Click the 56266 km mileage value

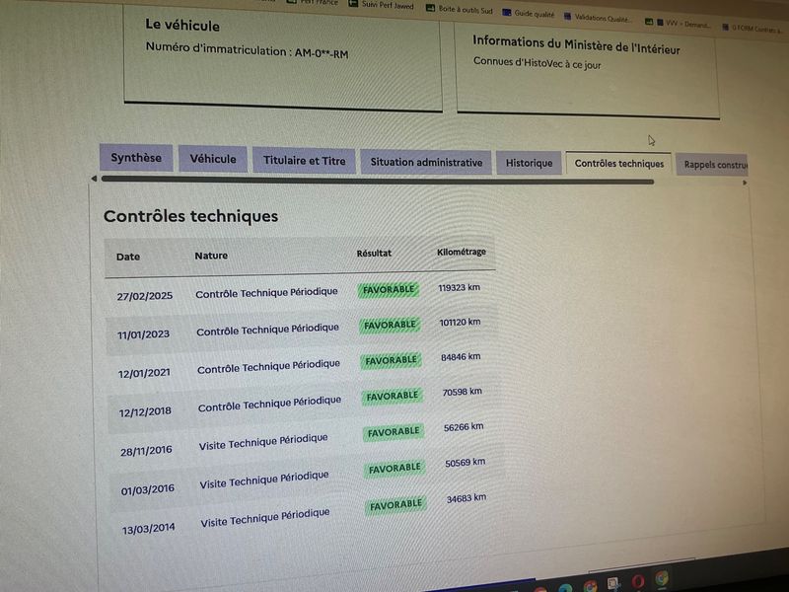(464, 427)
